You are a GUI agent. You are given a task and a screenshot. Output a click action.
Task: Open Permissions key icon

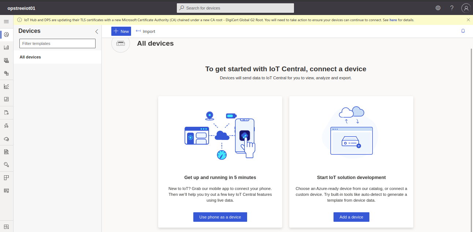pyautogui.click(x=6, y=165)
